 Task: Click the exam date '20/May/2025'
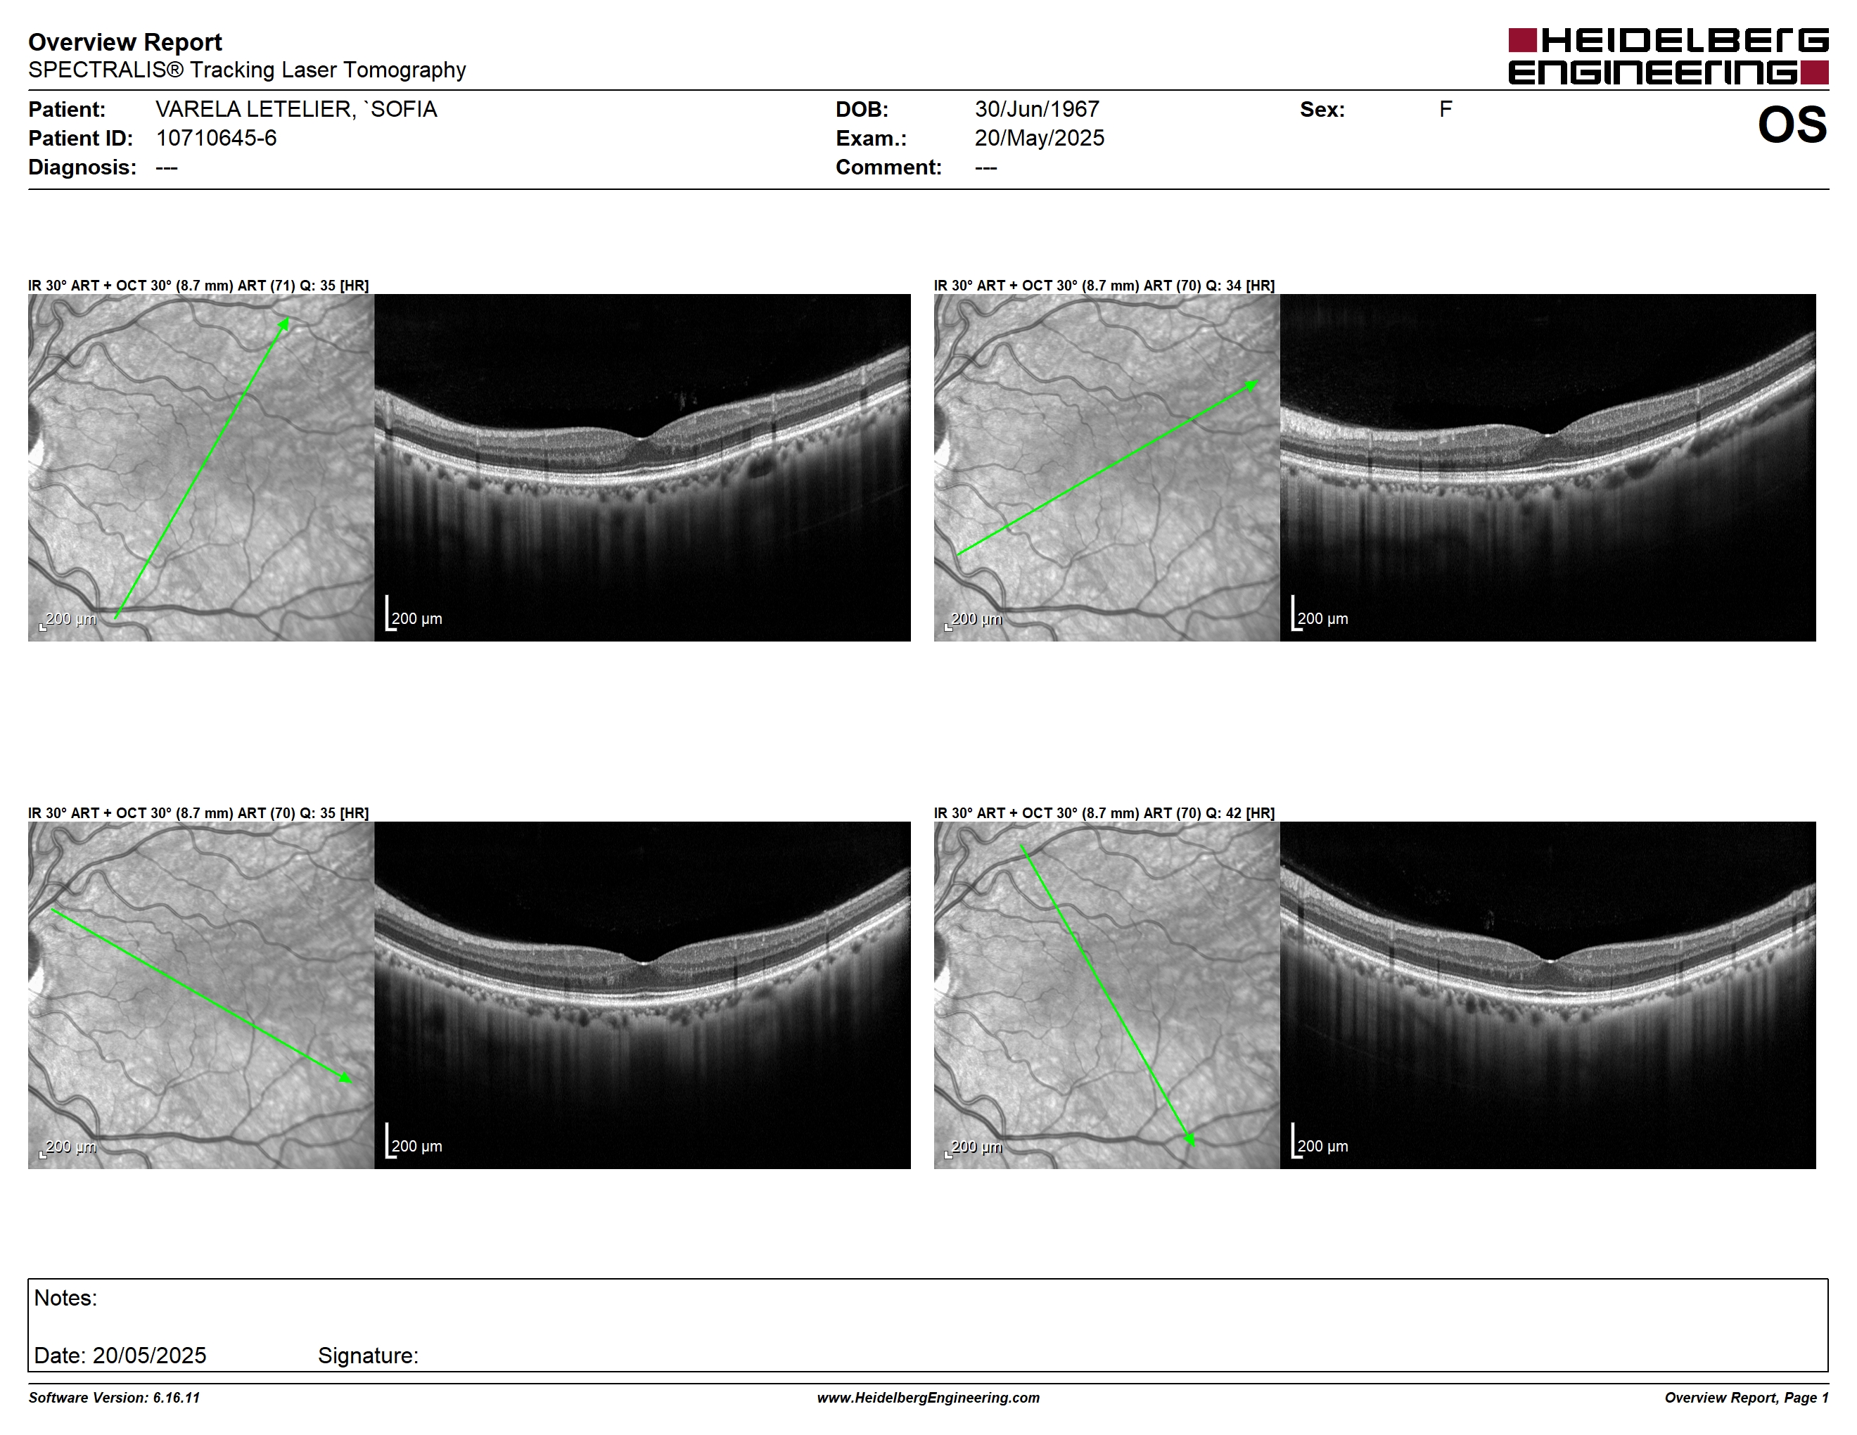click(1039, 139)
